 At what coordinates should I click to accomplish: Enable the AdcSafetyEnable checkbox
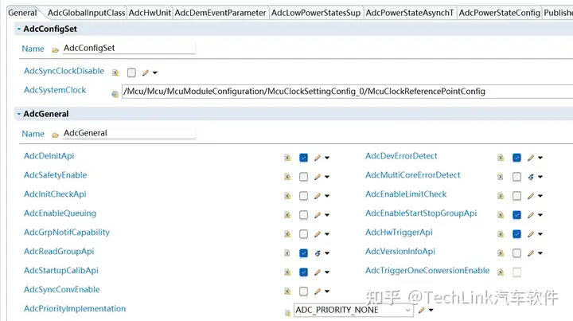click(303, 177)
